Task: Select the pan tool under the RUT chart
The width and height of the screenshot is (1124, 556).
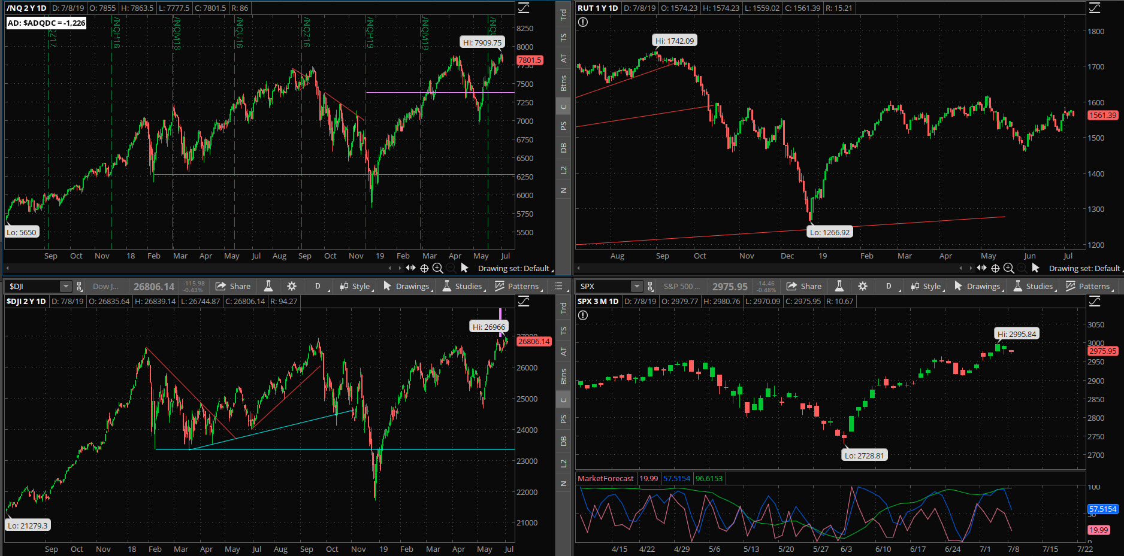Action: pyautogui.click(x=981, y=268)
